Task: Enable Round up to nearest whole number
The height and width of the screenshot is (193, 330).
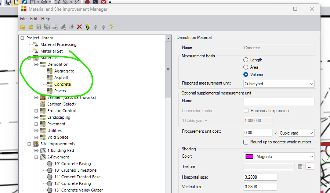Action: pyautogui.click(x=246, y=142)
